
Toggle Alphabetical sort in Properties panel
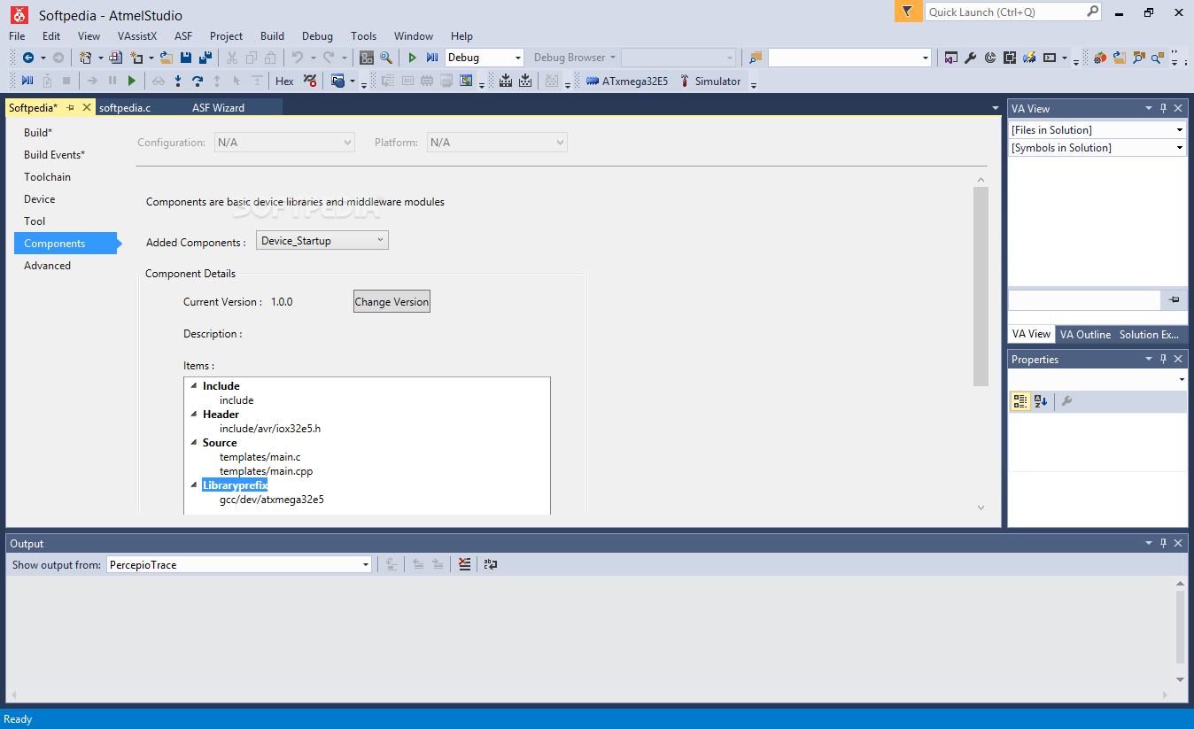[x=1041, y=401]
